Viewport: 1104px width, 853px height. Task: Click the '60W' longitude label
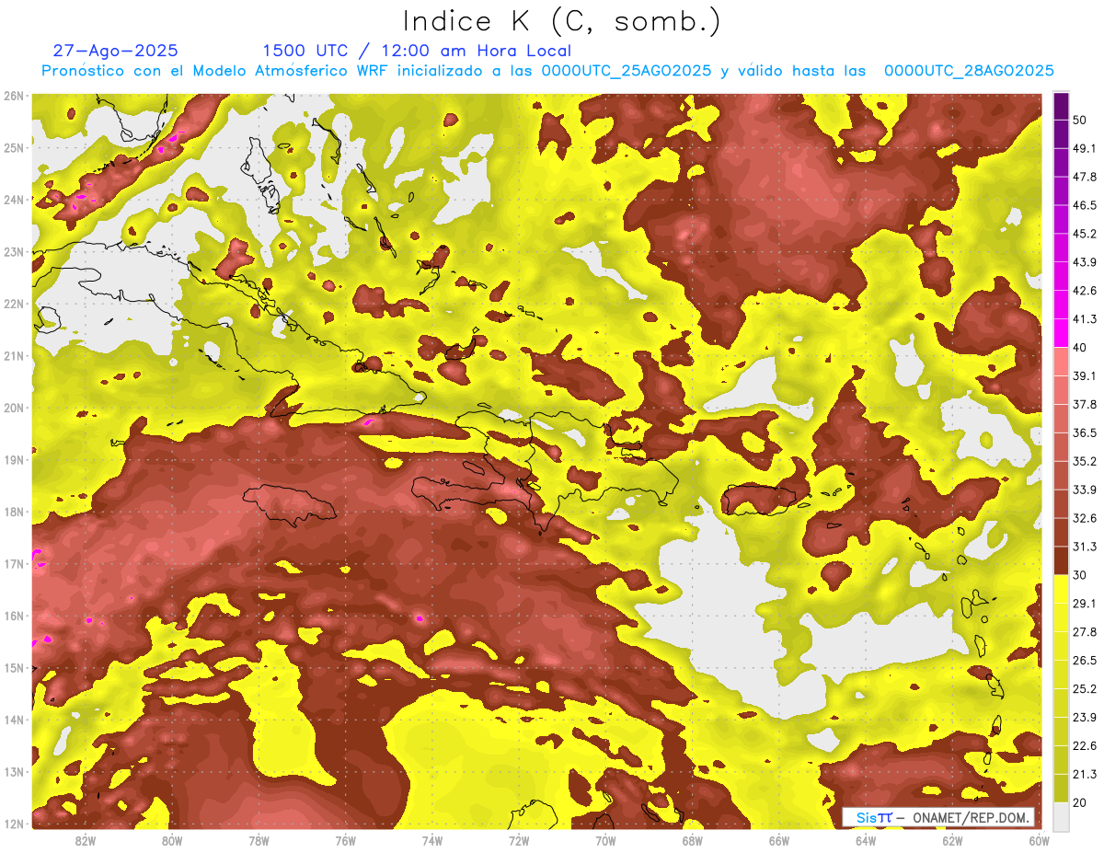[x=1039, y=840]
